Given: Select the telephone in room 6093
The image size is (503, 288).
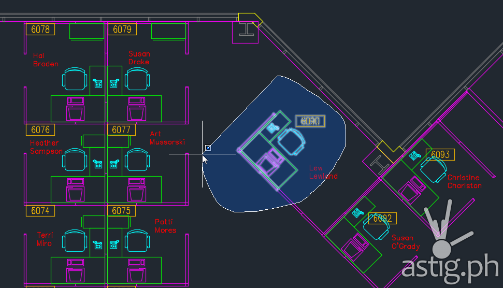Looking at the screenshot, I should (x=415, y=155).
